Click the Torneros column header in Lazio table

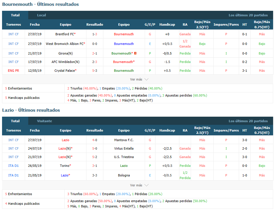[13, 130]
